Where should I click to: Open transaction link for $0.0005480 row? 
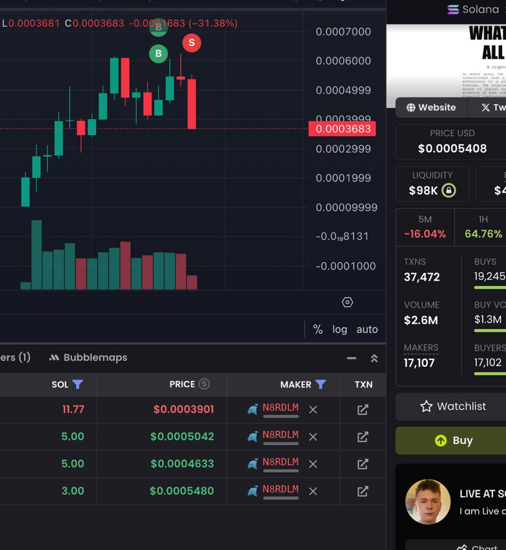click(x=363, y=491)
